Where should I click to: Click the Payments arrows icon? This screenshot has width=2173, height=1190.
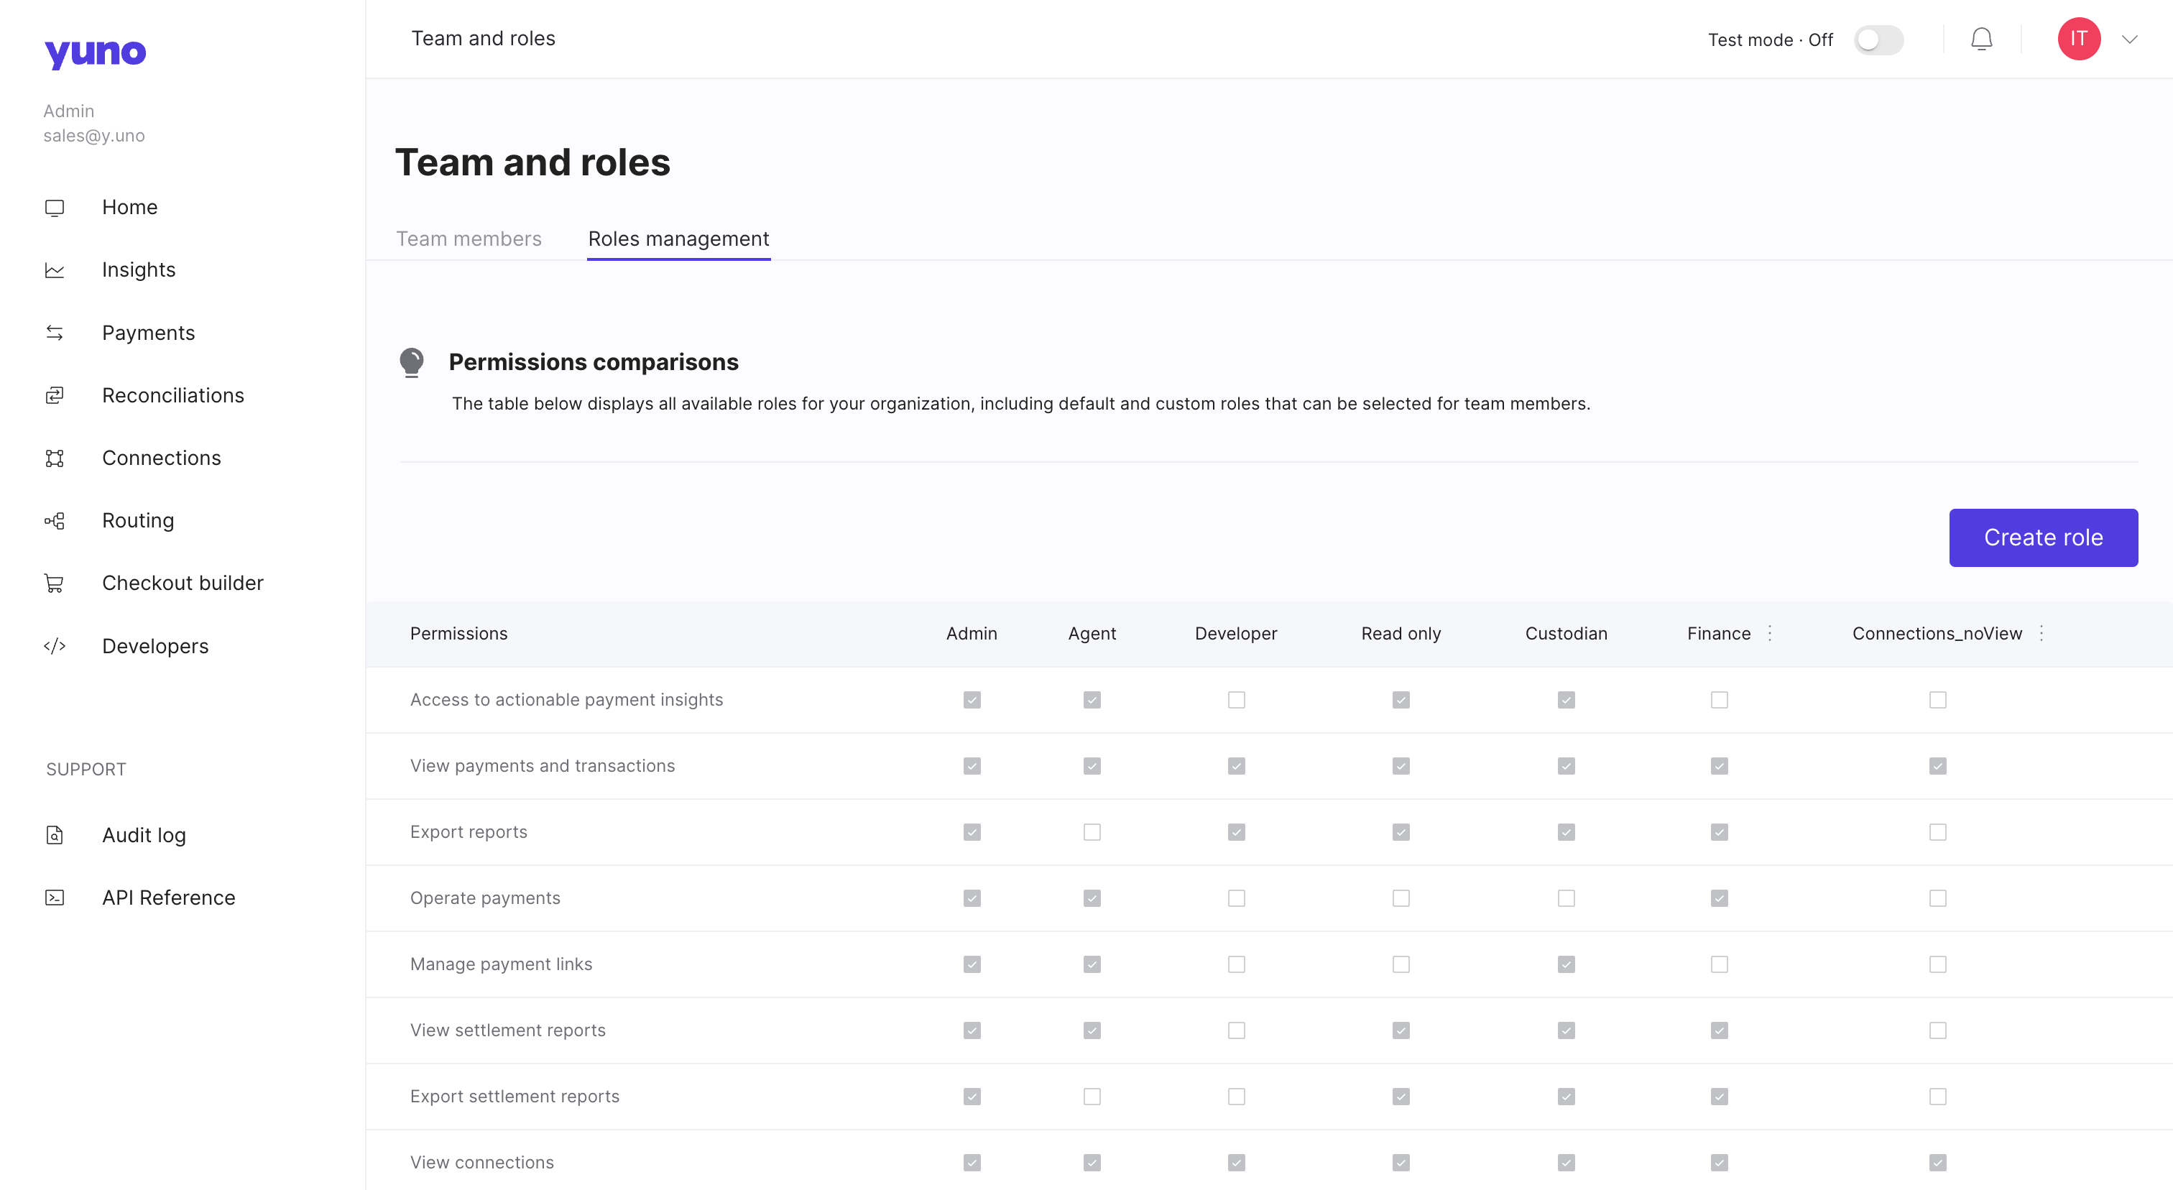(55, 333)
